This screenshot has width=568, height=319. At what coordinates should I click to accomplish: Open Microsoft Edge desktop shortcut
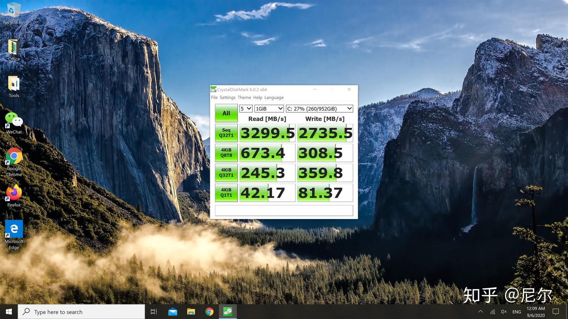click(14, 229)
